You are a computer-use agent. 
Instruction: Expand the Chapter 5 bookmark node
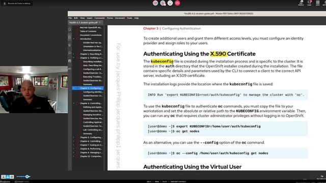(73, 137)
